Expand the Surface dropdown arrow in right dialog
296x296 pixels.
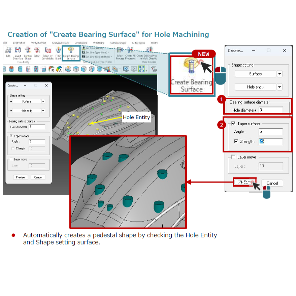point(279,74)
